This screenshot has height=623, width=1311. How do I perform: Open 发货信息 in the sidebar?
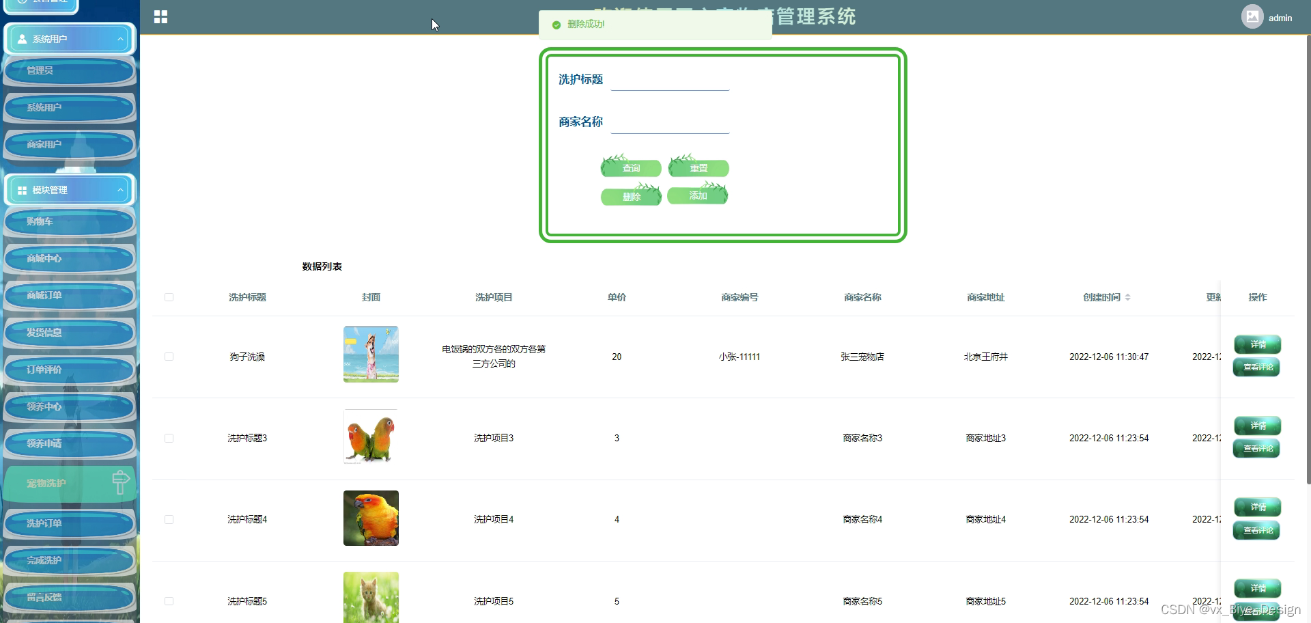pos(70,332)
